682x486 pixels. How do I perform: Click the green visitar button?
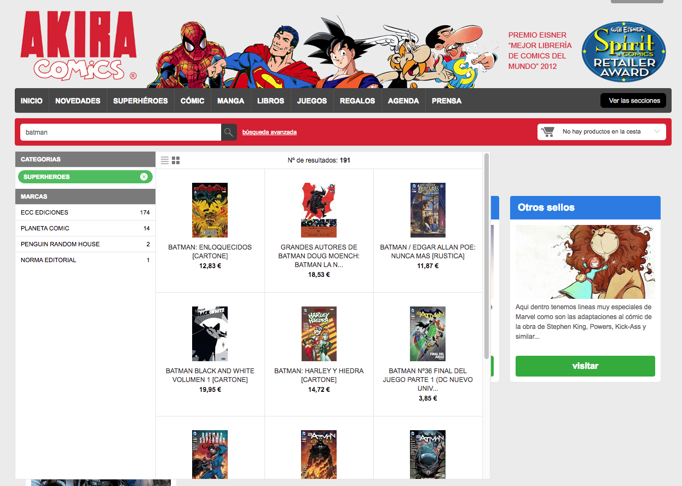[x=585, y=366]
